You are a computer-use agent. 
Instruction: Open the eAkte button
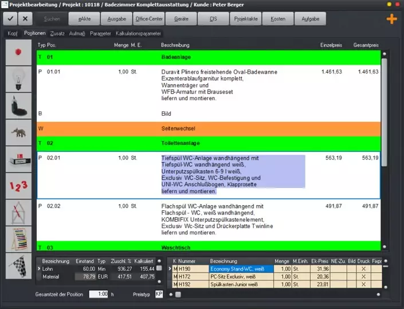(x=84, y=19)
